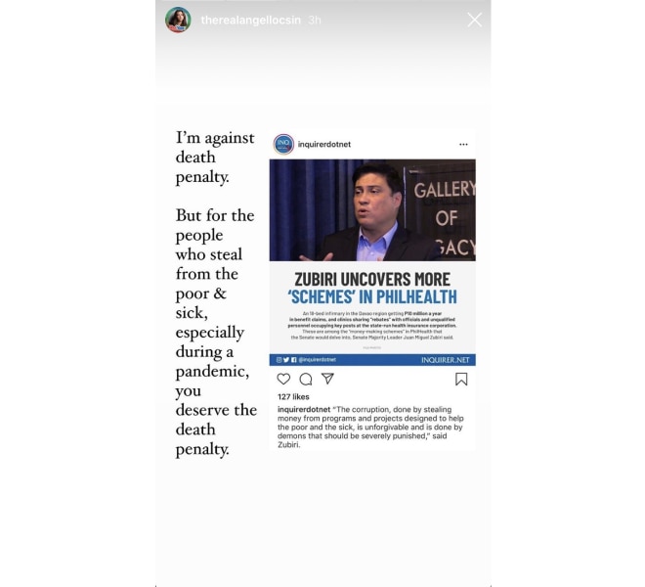645x587 pixels.
Task: Share the post with the paper plane icon
Action: [x=327, y=379]
